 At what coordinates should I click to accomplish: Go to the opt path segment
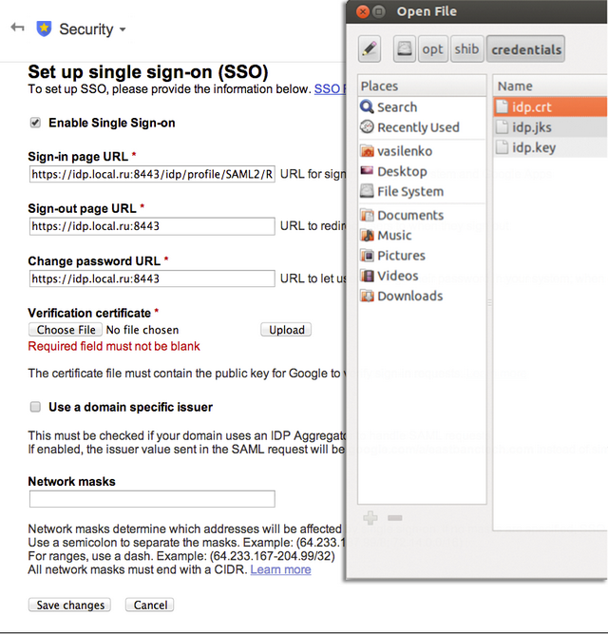[432, 48]
